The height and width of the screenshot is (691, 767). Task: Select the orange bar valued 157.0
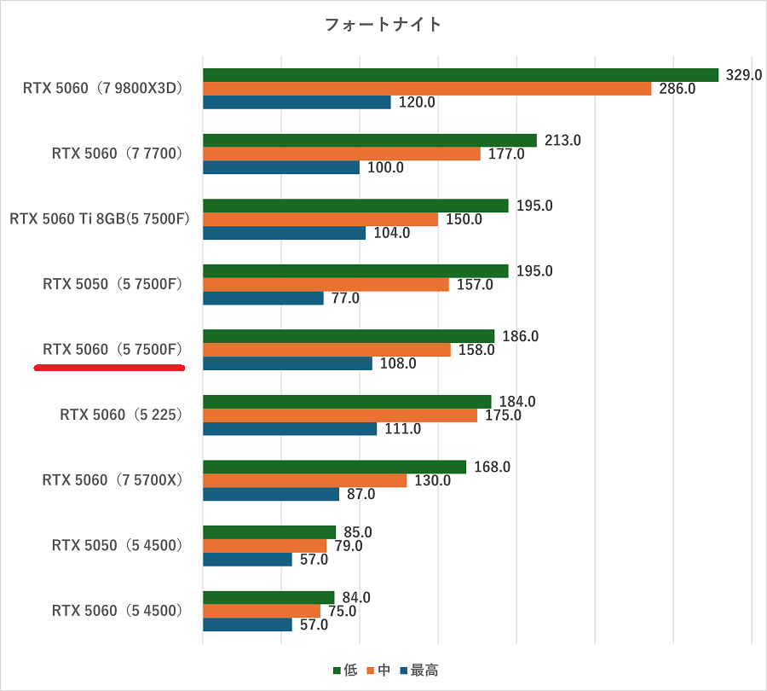326,285
